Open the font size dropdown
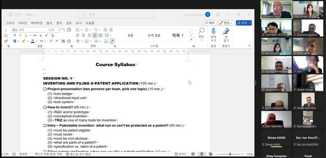The width and height of the screenshot is (326, 158). coord(59,30)
